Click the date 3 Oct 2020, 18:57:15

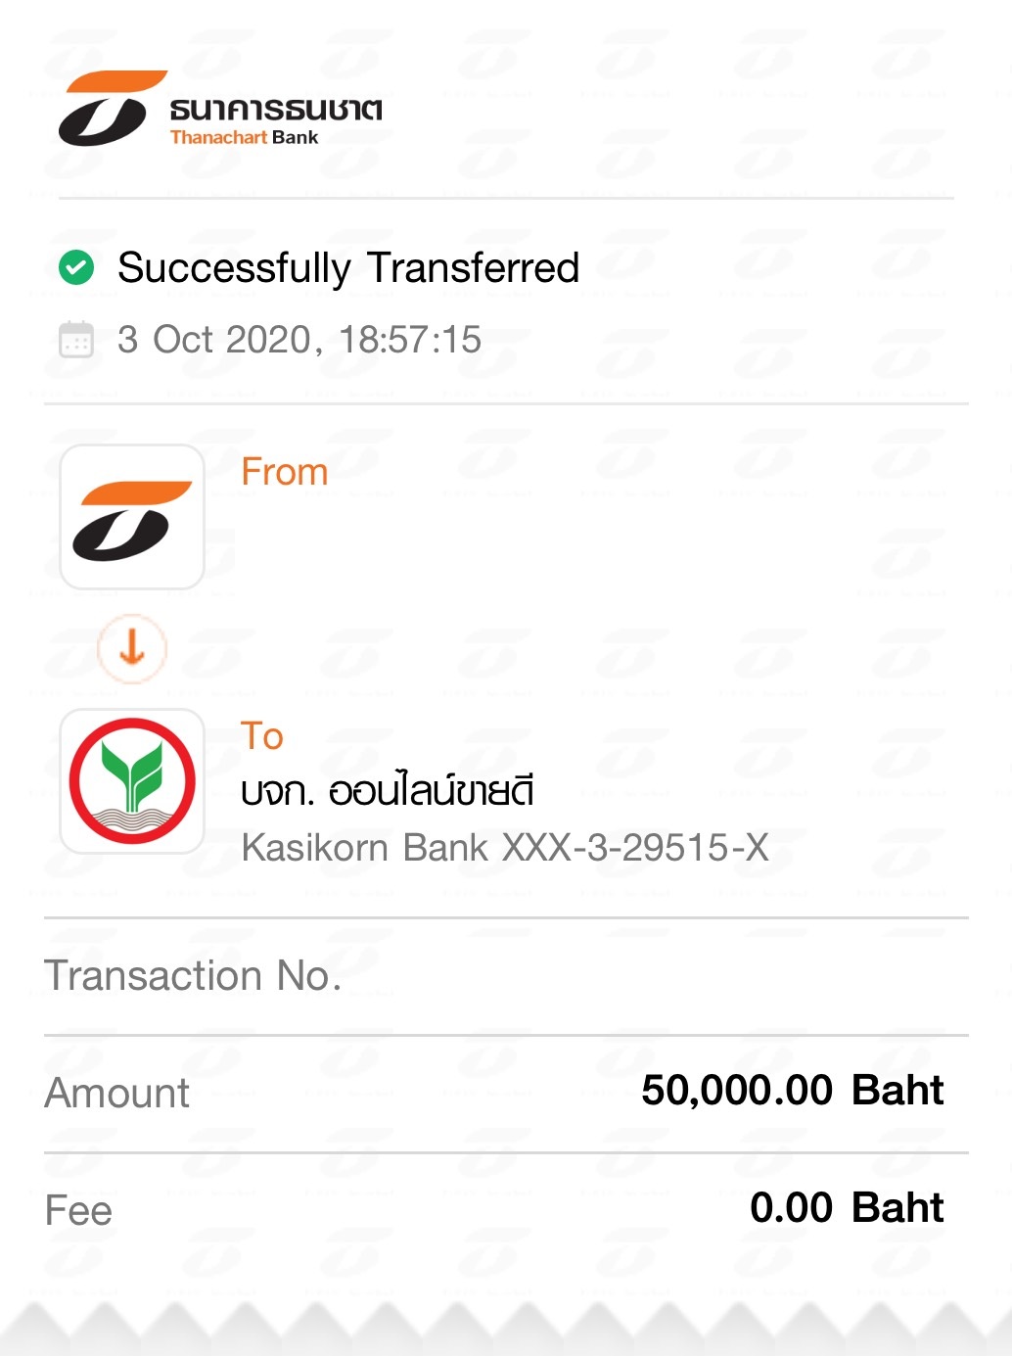pyautogui.click(x=299, y=340)
